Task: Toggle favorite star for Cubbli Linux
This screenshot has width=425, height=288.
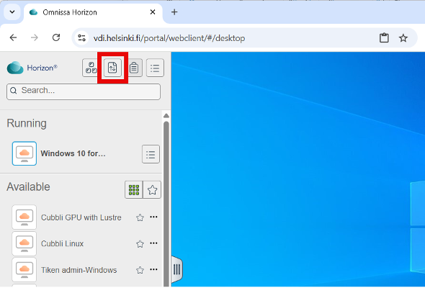Action: click(140, 244)
